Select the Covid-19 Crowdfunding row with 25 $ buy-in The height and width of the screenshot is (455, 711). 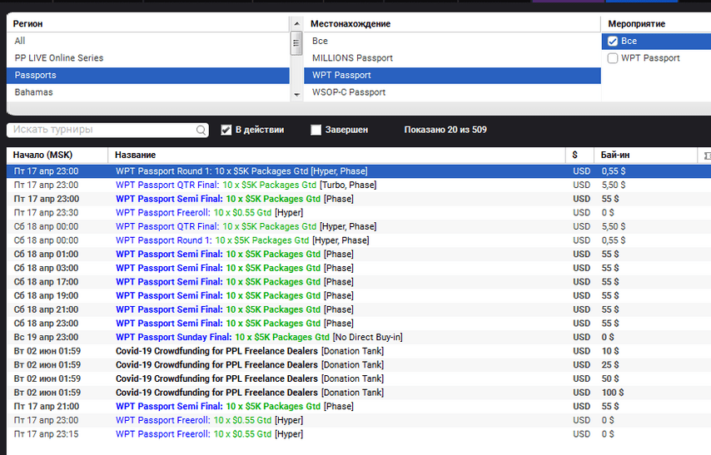click(359, 365)
